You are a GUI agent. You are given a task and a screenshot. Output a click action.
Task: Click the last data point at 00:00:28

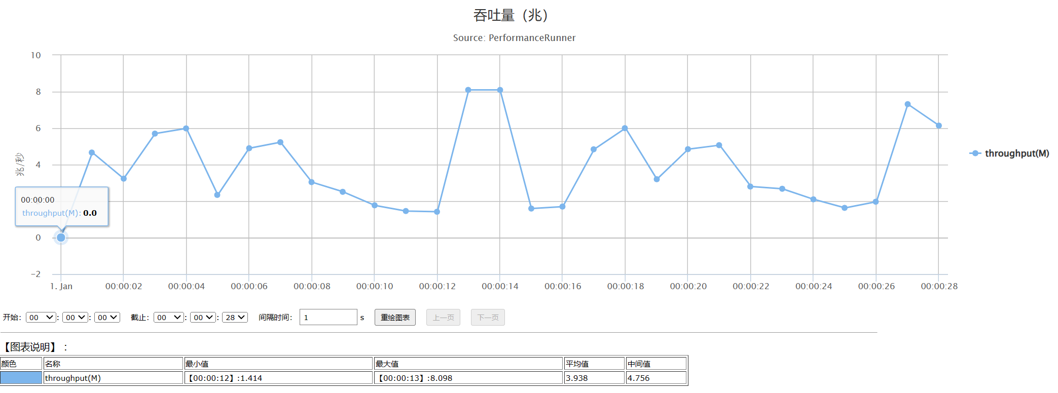(x=939, y=126)
